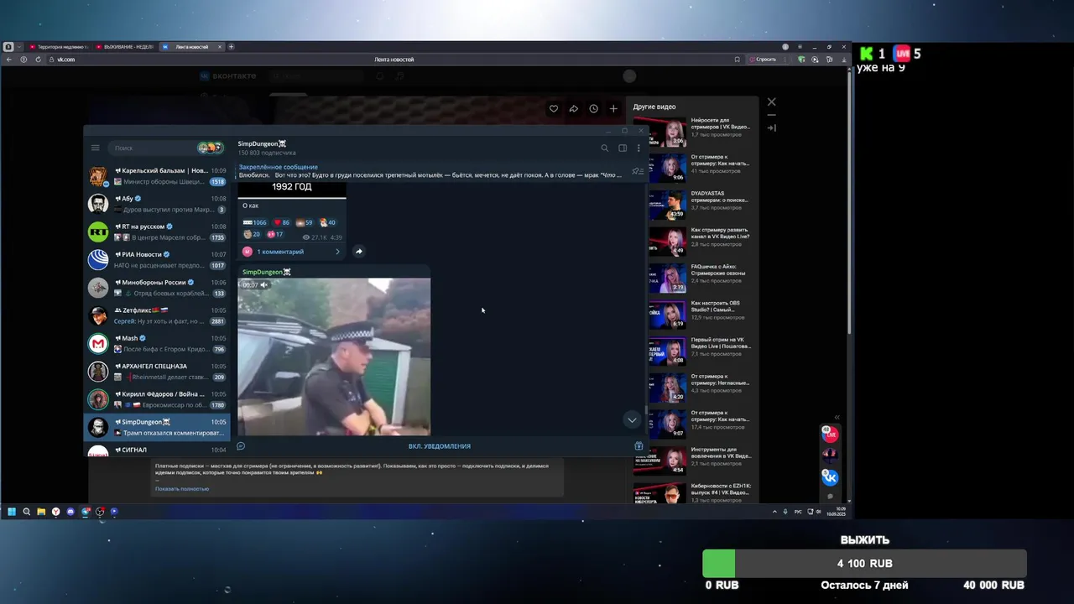Screen dimensions: 1074x604
Task: Share the VK video via arrow icon
Action: click(x=574, y=108)
